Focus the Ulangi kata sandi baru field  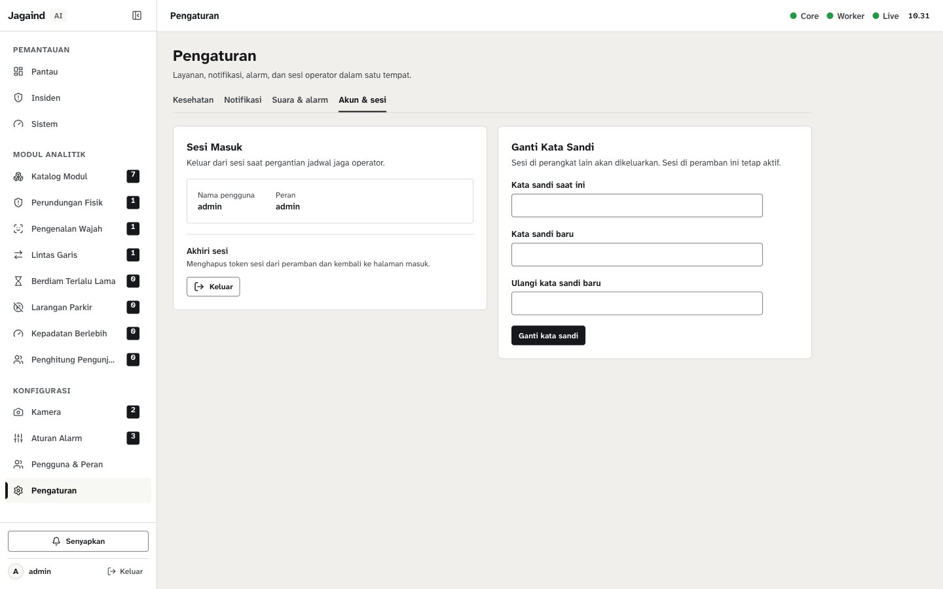click(637, 304)
